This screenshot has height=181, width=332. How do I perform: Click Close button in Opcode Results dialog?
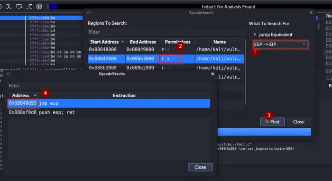coord(200,167)
